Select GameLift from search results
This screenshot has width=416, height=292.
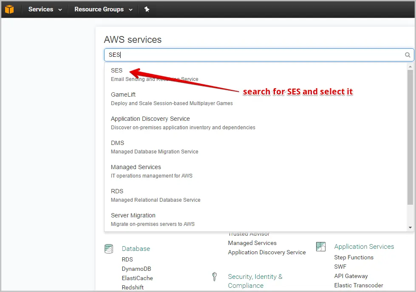click(123, 95)
